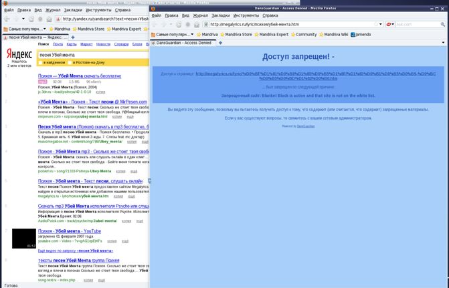This screenshot has width=449, height=288.
Task: Open new tab in DansGuardian window
Action: 220,43
